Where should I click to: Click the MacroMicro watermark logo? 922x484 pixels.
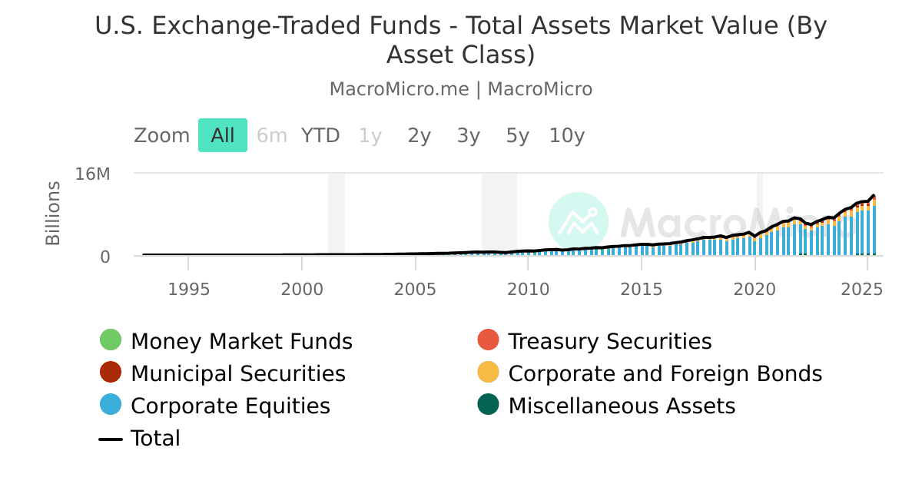click(578, 222)
